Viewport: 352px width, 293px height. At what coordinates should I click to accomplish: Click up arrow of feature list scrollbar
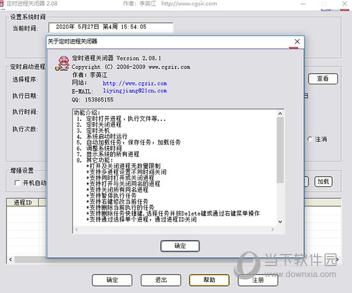[x=280, y=113]
